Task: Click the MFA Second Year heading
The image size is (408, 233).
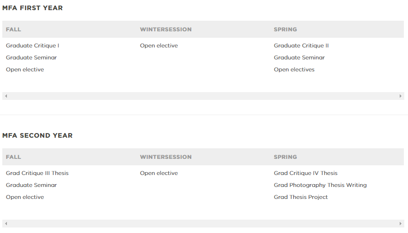Action: [37, 135]
